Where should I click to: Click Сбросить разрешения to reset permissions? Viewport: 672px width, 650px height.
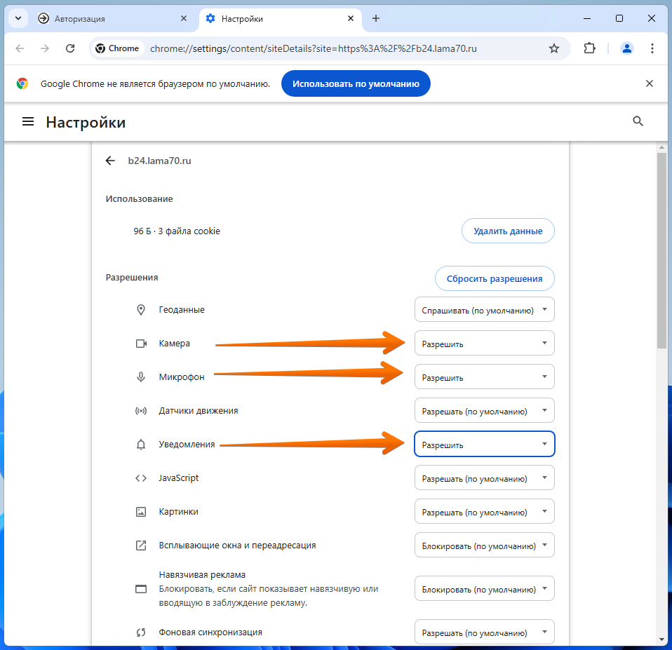[x=495, y=278]
